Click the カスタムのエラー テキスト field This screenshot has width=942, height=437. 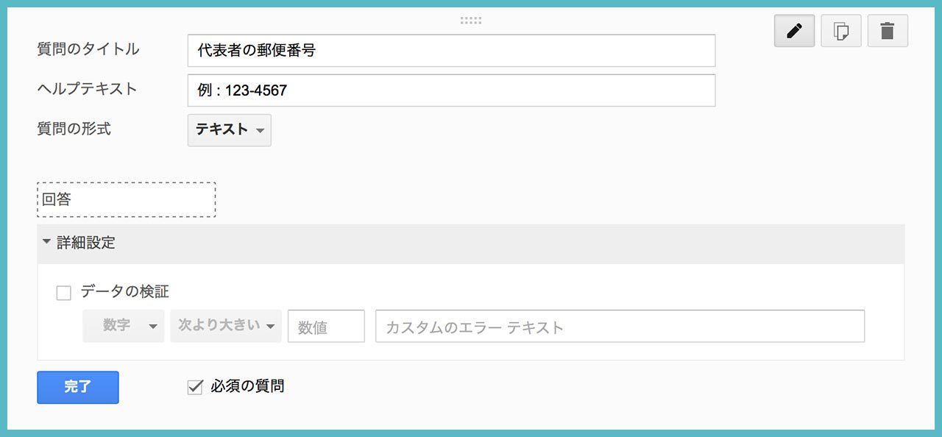pyautogui.click(x=620, y=326)
